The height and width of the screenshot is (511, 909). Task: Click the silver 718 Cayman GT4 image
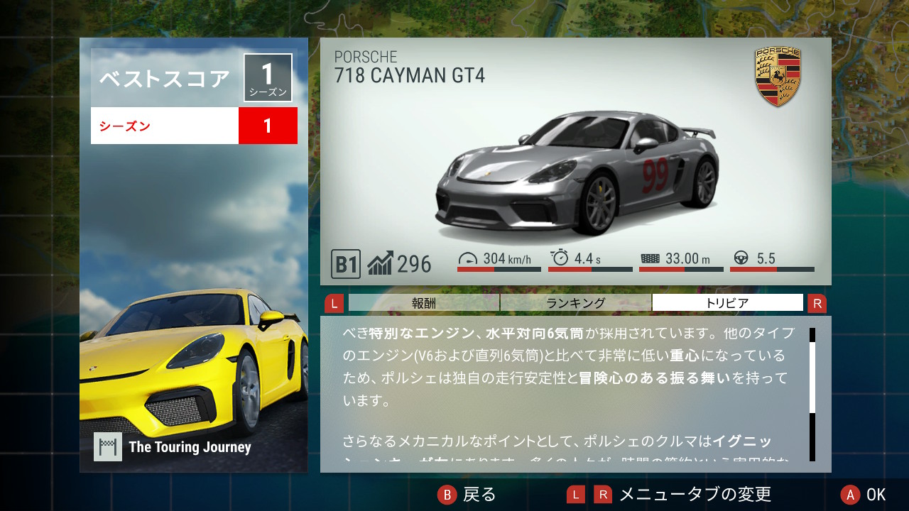click(x=577, y=174)
